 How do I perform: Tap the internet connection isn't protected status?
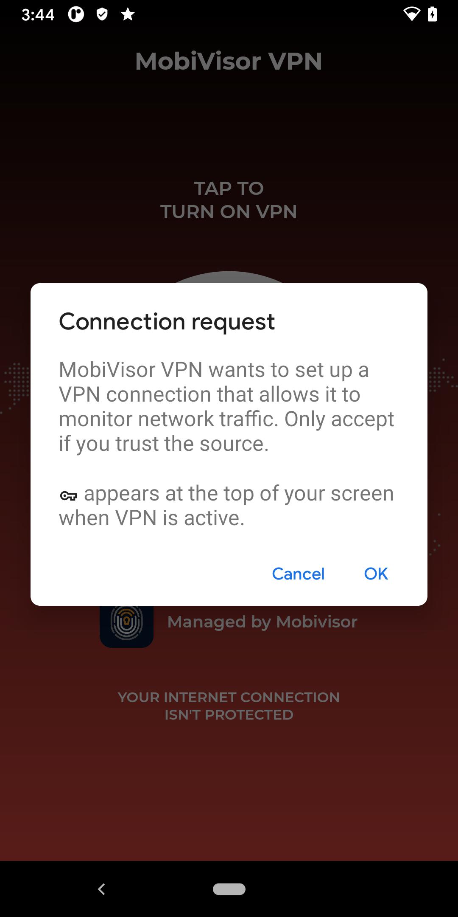click(x=229, y=706)
